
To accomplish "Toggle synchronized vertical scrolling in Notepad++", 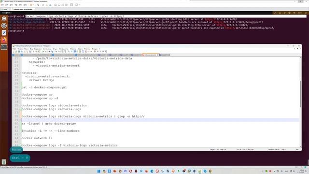I will click(x=62, y=52).
